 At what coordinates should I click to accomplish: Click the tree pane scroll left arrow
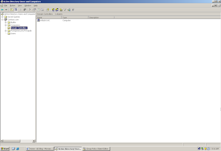pos(2,141)
